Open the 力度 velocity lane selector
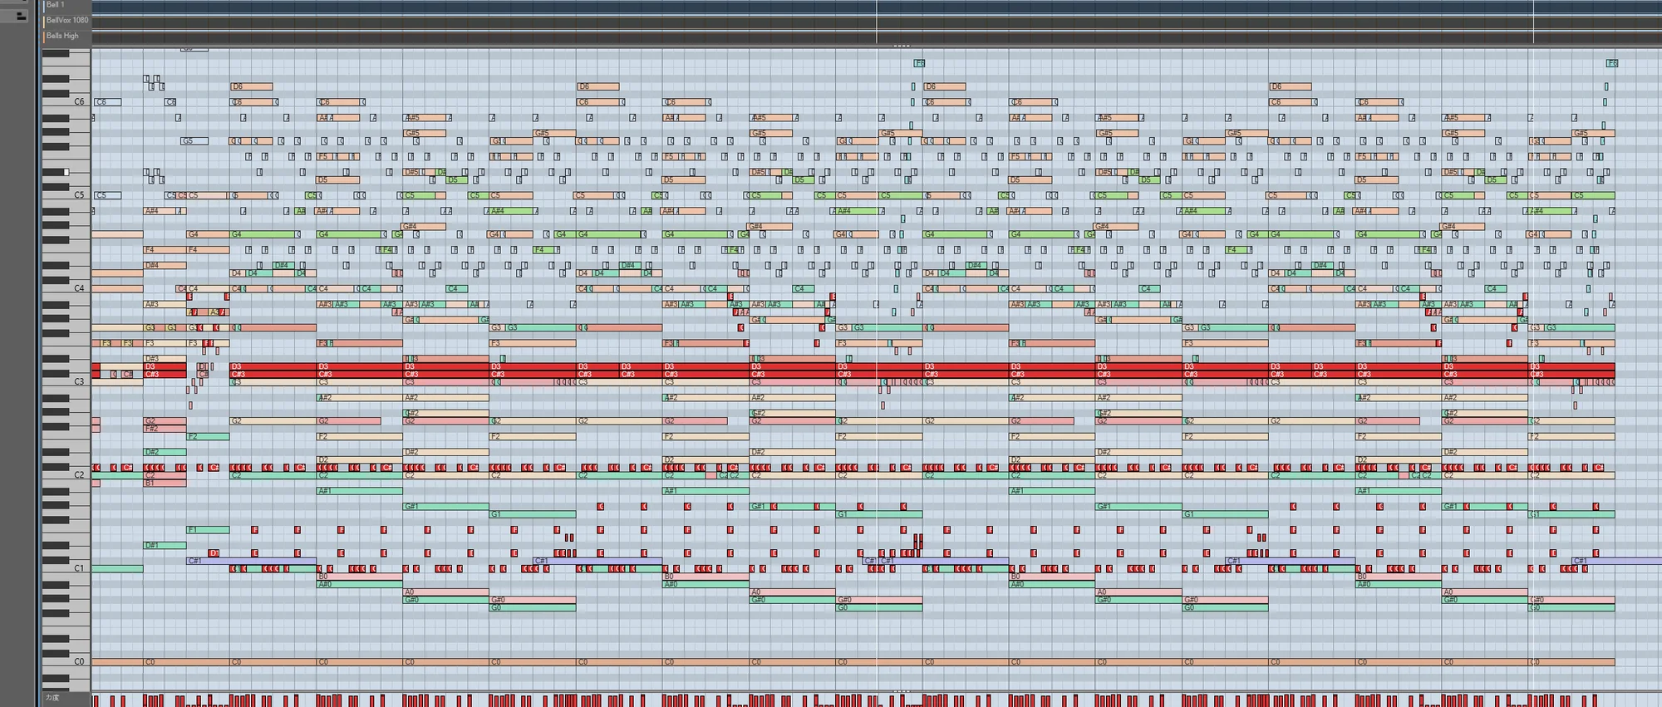This screenshot has width=1662, height=707. [53, 698]
